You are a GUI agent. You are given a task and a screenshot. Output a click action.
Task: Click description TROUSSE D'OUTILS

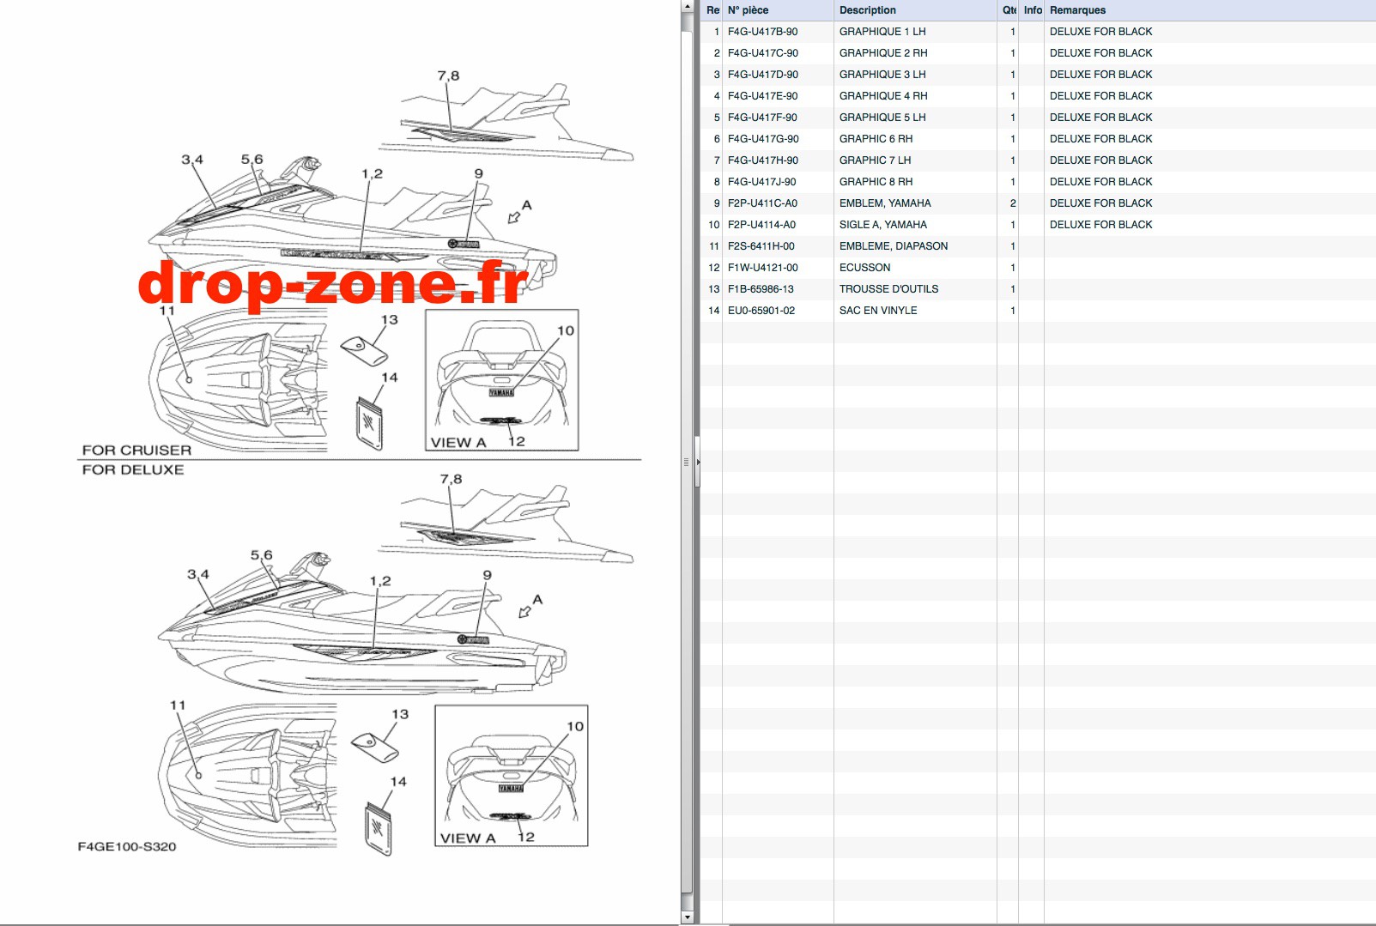[x=888, y=289]
